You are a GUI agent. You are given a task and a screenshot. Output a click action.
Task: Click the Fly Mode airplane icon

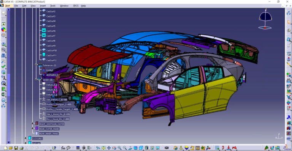point(98,148)
